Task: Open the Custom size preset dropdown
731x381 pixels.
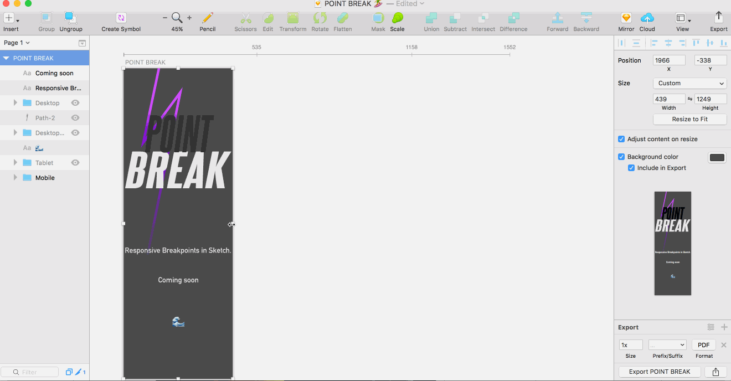Action: point(689,83)
